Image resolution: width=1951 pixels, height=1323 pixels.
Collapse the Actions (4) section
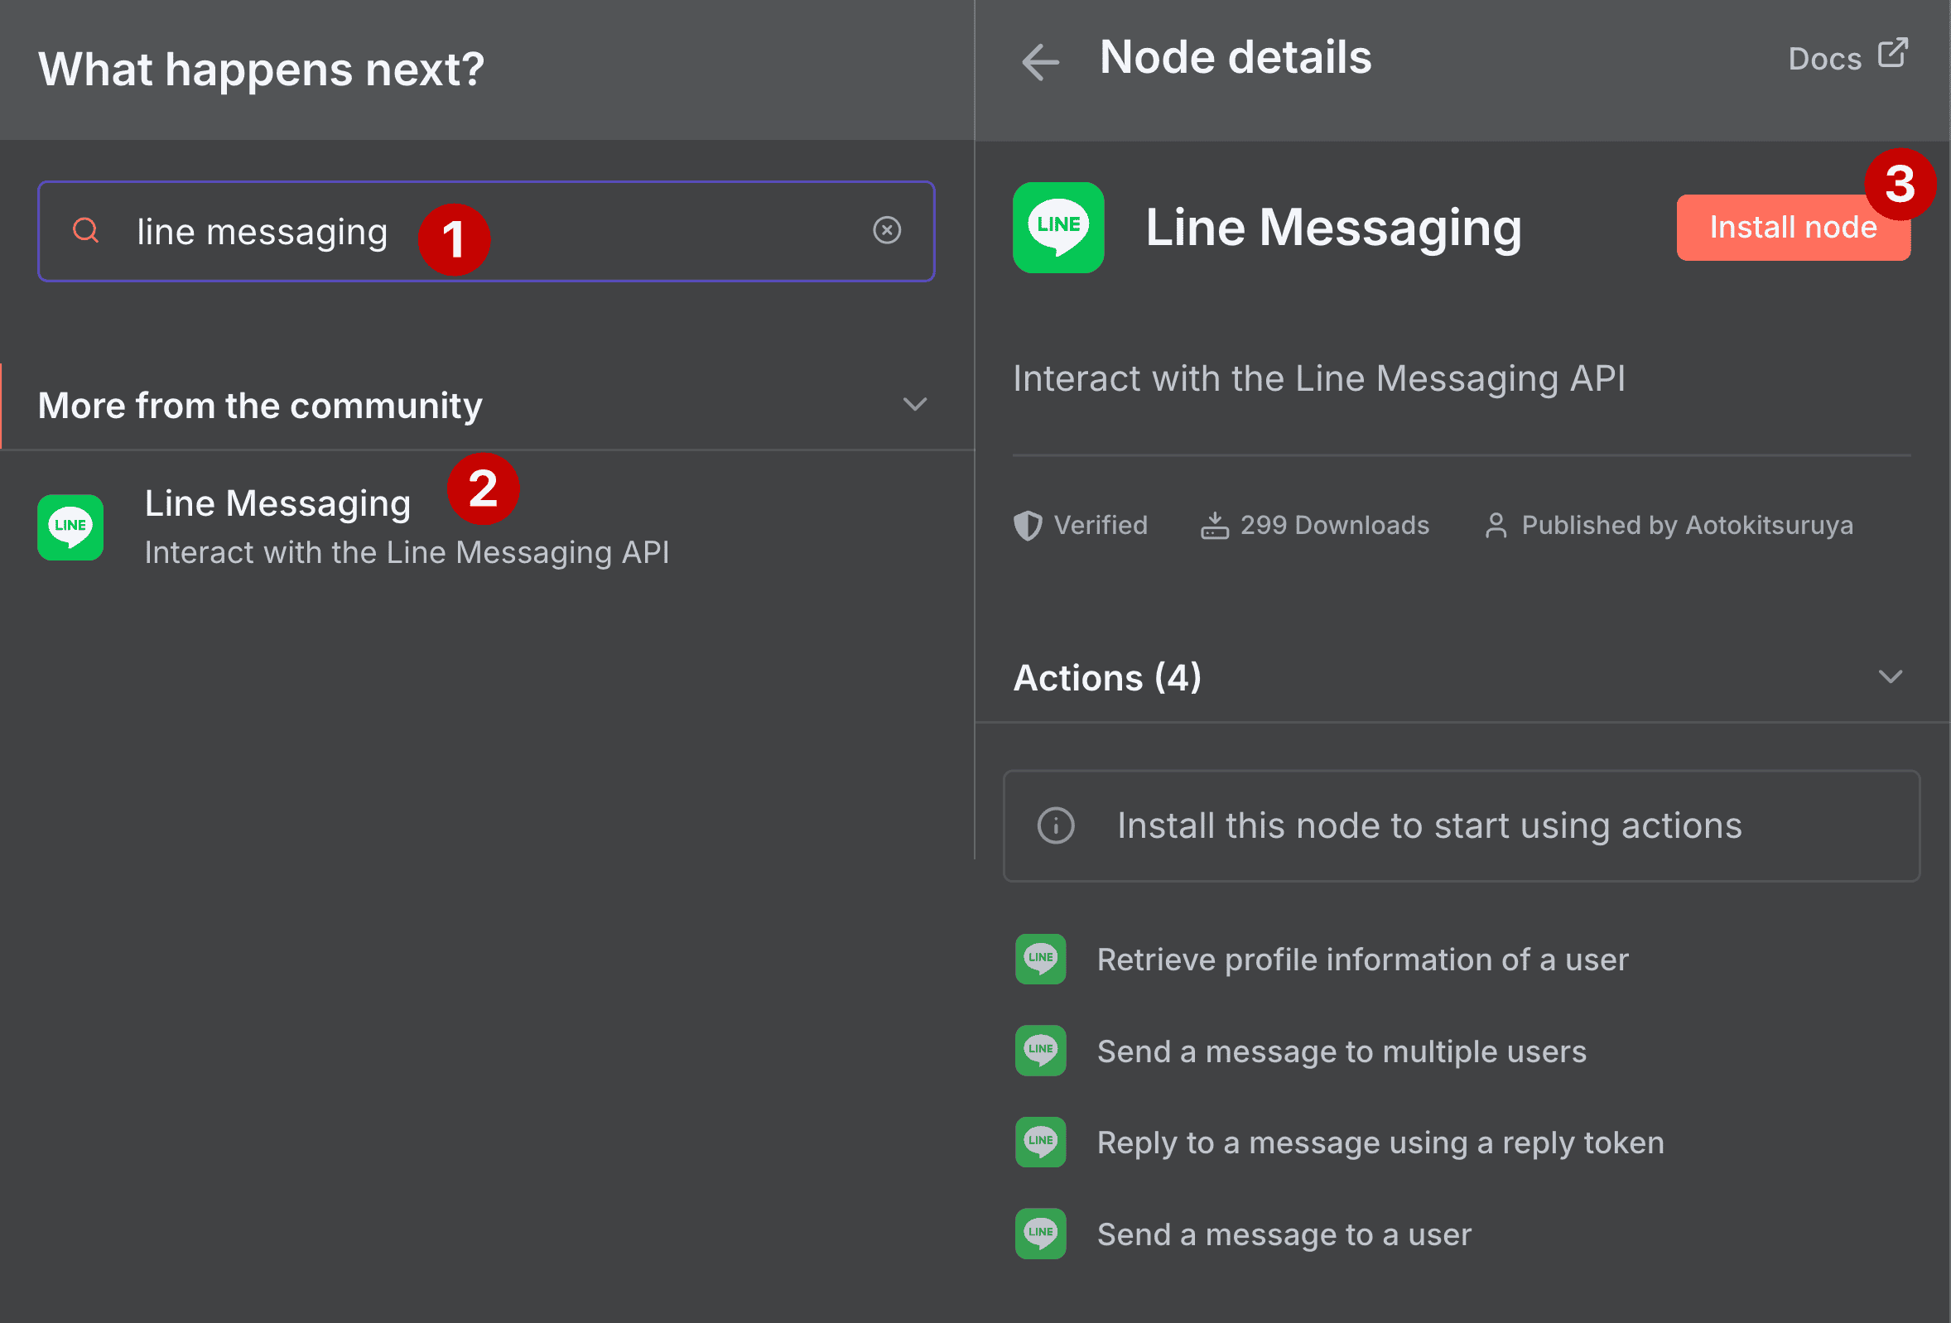tap(1891, 676)
